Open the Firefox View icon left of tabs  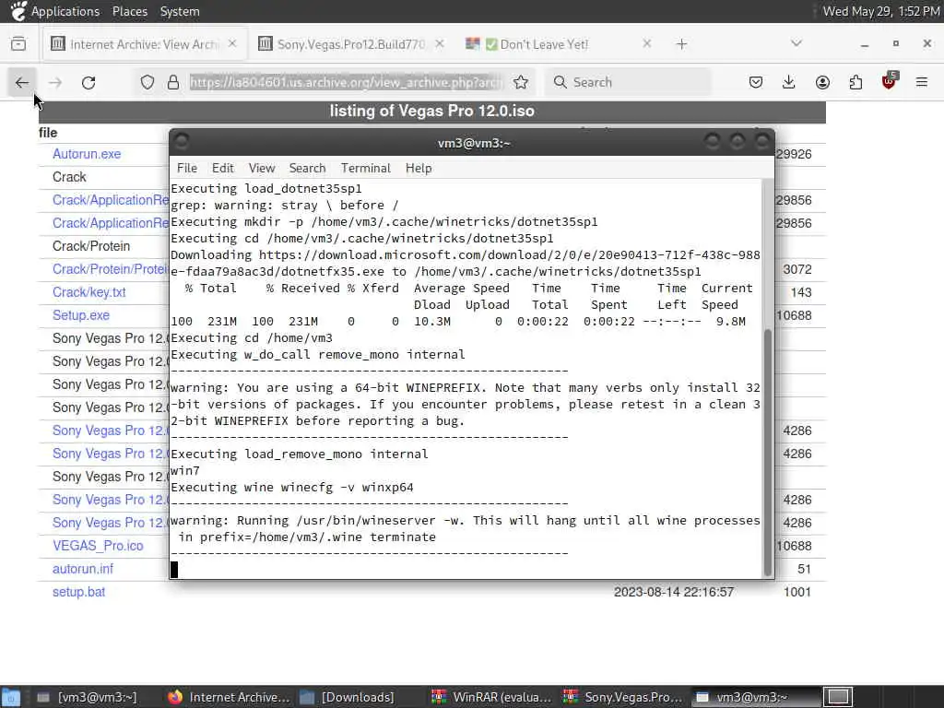pyautogui.click(x=18, y=44)
